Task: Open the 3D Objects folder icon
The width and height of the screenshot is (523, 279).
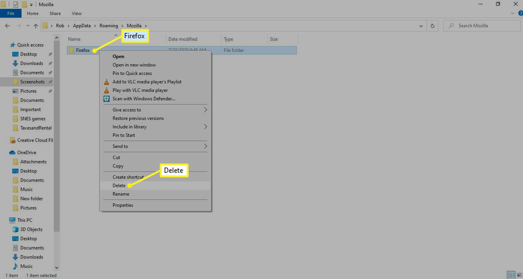Action: click(x=15, y=229)
